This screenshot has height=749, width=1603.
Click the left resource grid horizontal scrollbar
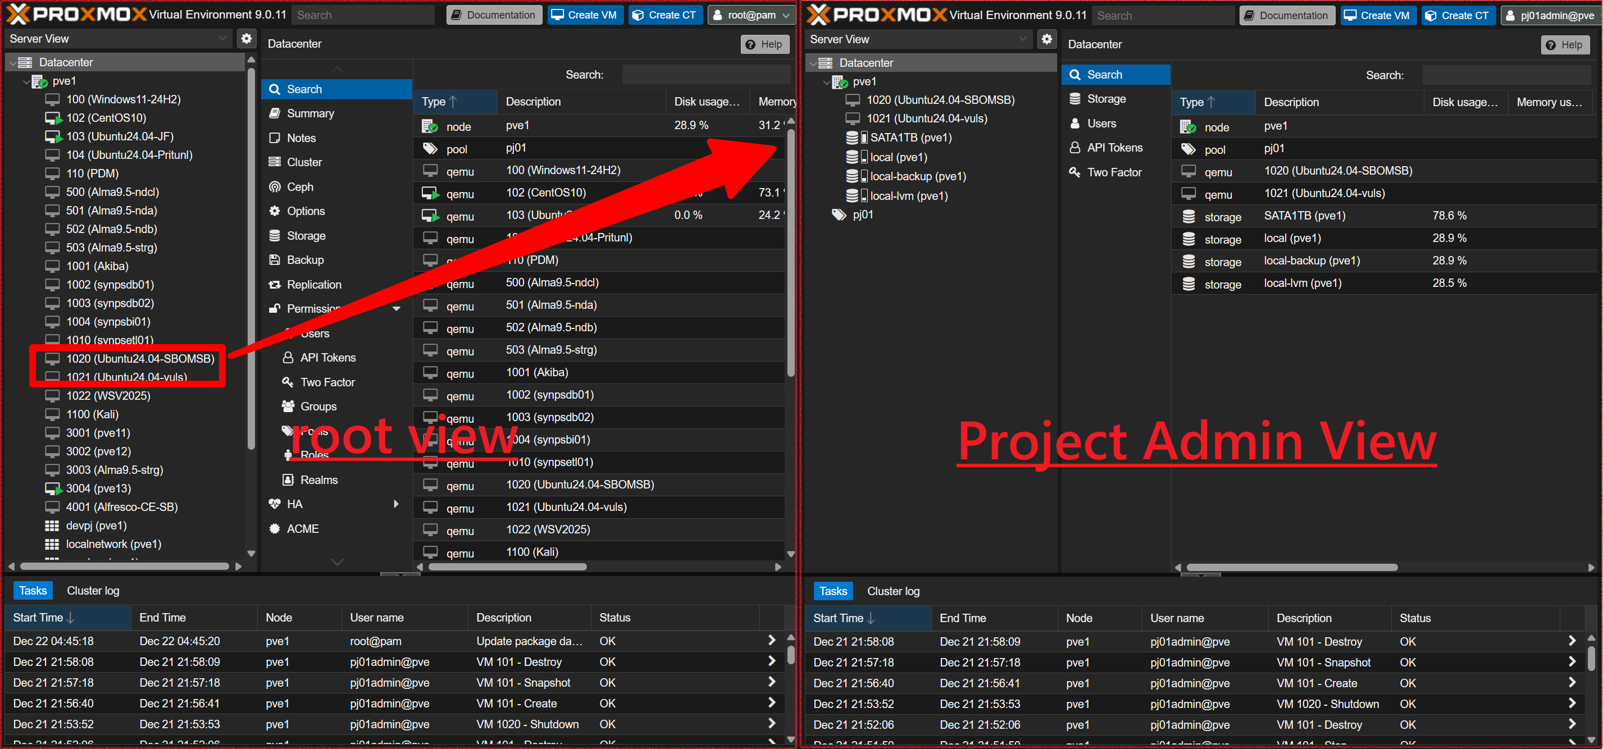507,567
